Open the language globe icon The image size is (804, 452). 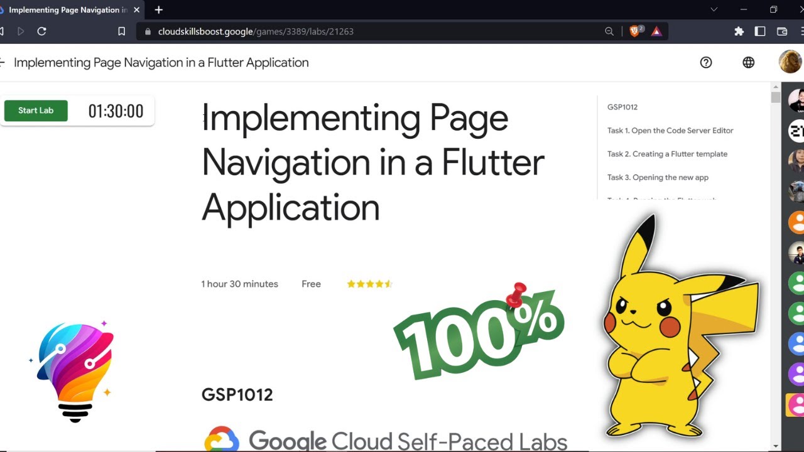click(748, 62)
